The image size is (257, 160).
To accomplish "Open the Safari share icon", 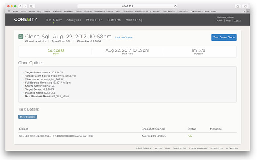I will 238,6.
